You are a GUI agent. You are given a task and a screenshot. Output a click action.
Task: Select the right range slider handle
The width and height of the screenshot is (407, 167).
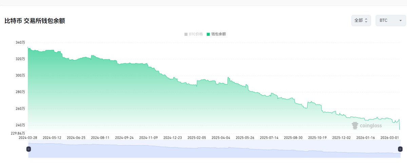(400, 149)
